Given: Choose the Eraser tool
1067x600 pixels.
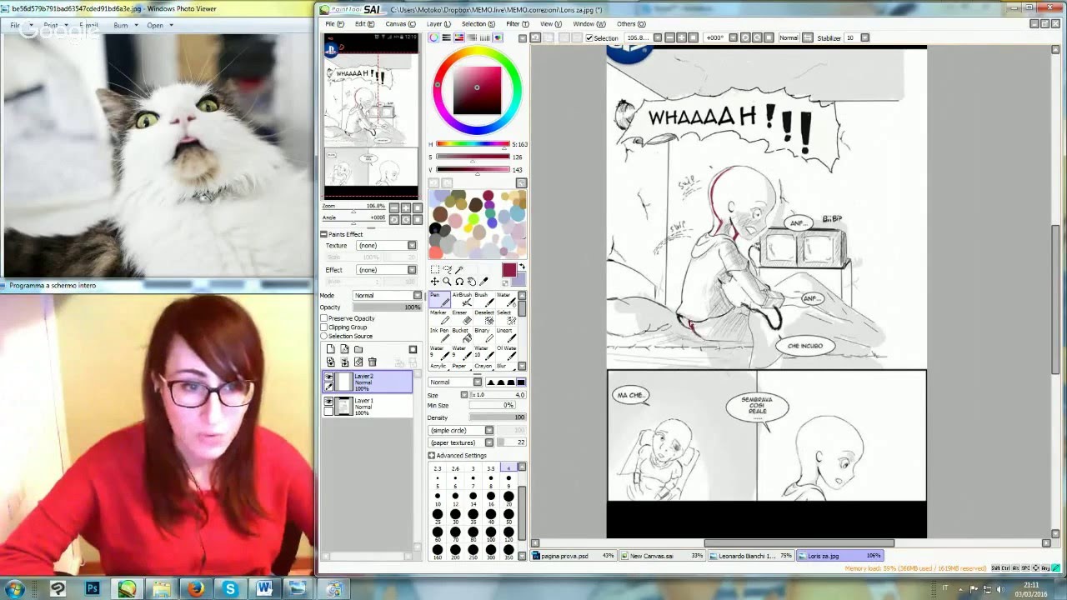Looking at the screenshot, I should click(x=462, y=317).
